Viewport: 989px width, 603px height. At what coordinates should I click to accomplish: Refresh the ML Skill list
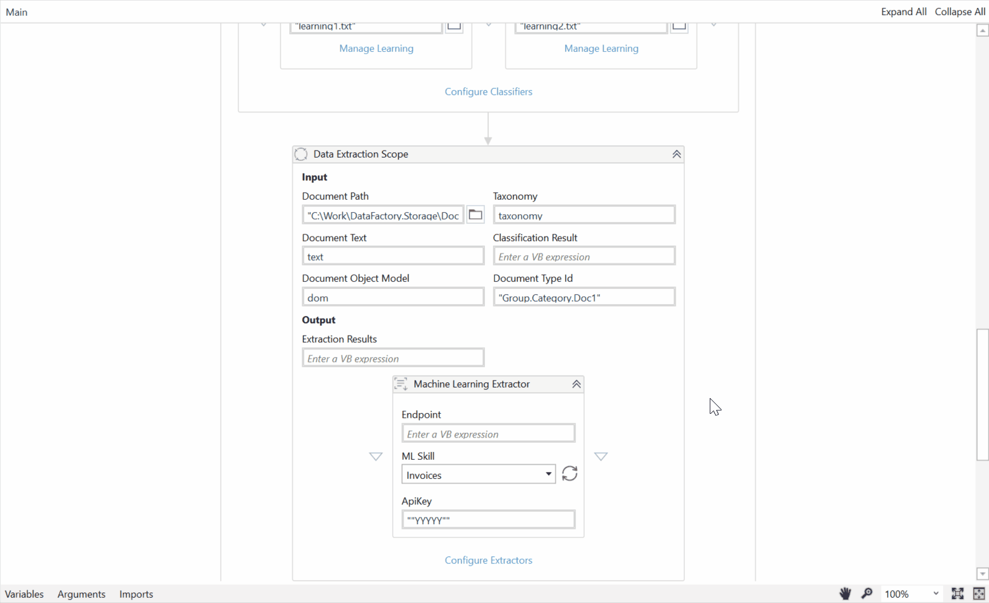click(569, 473)
